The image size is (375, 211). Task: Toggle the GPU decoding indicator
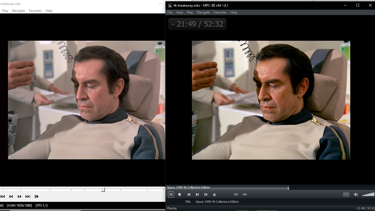point(346,195)
